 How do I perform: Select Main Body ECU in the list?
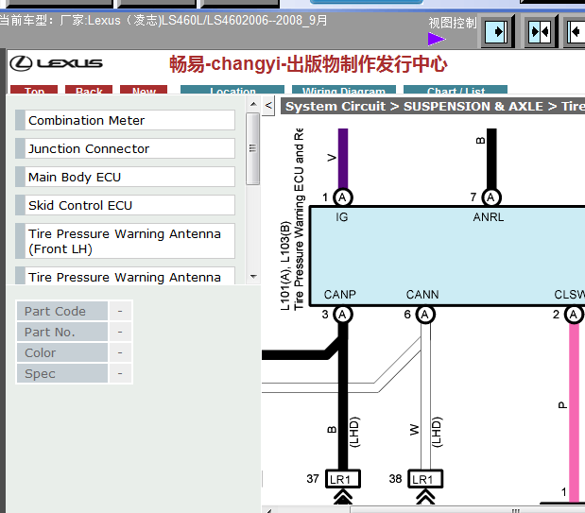click(125, 177)
